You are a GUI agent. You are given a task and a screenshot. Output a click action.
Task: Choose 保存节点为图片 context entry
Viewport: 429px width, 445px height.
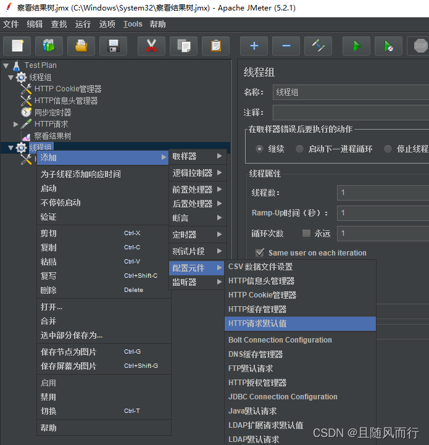pos(104,352)
